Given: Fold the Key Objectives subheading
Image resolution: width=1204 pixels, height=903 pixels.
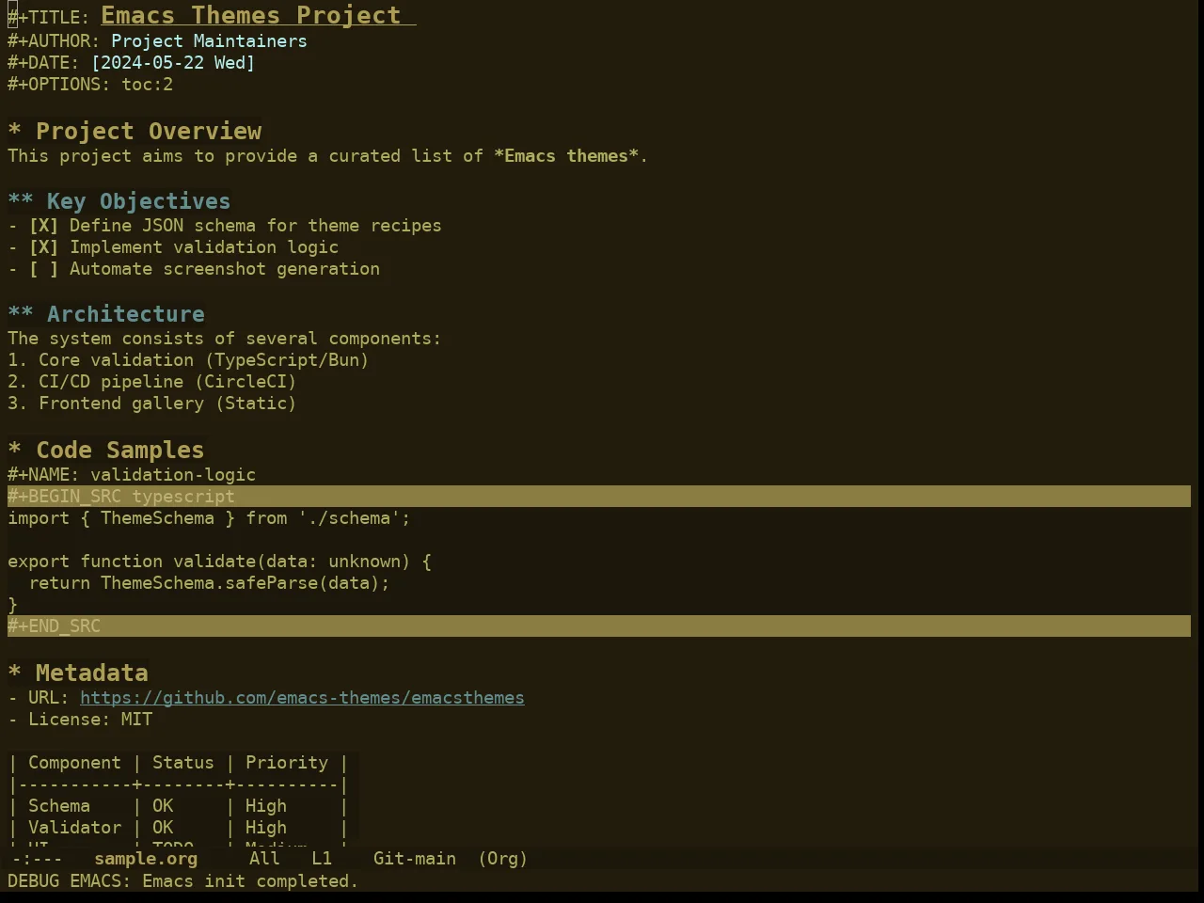Looking at the screenshot, I should click(x=21, y=201).
